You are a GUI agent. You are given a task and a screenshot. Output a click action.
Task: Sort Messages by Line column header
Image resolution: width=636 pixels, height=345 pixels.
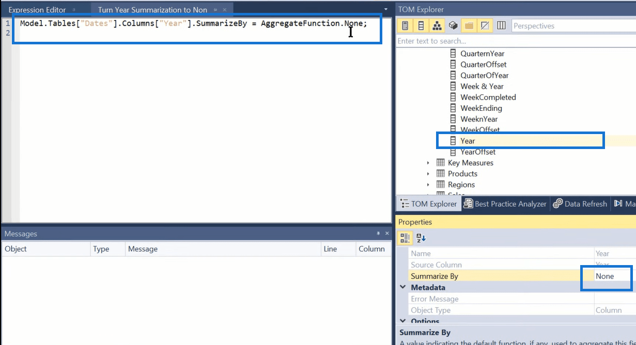click(x=338, y=249)
